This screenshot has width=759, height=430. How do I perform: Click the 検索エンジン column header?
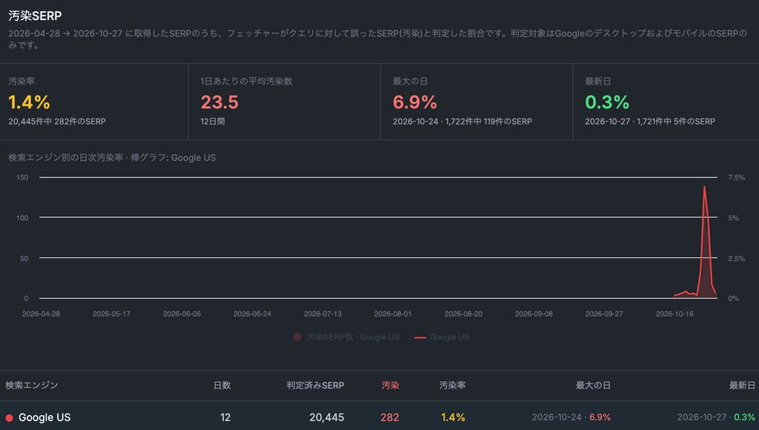tap(31, 386)
